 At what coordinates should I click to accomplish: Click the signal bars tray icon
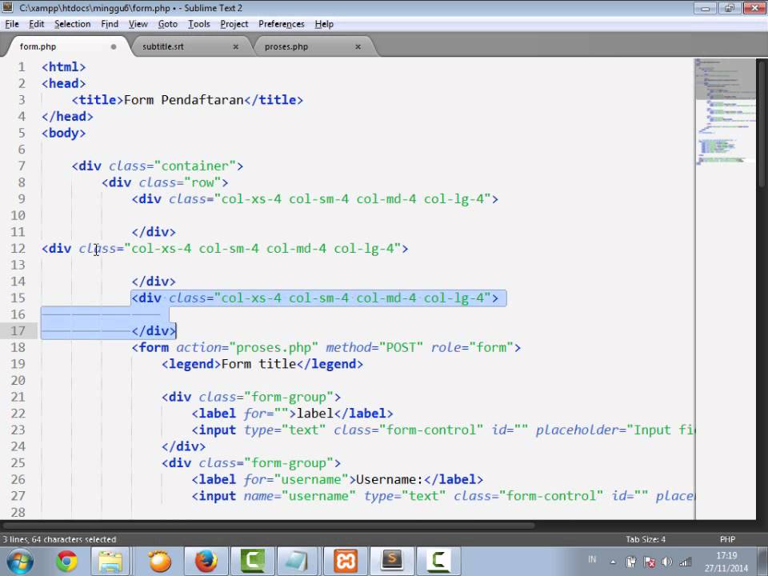tap(686, 562)
